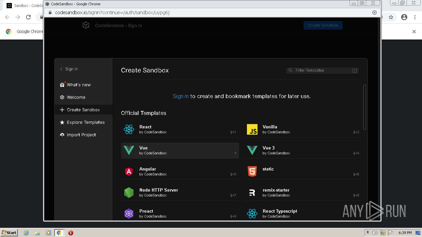The image size is (422, 237).
Task: Click the "Official Templates" heading
Action: coord(143,113)
